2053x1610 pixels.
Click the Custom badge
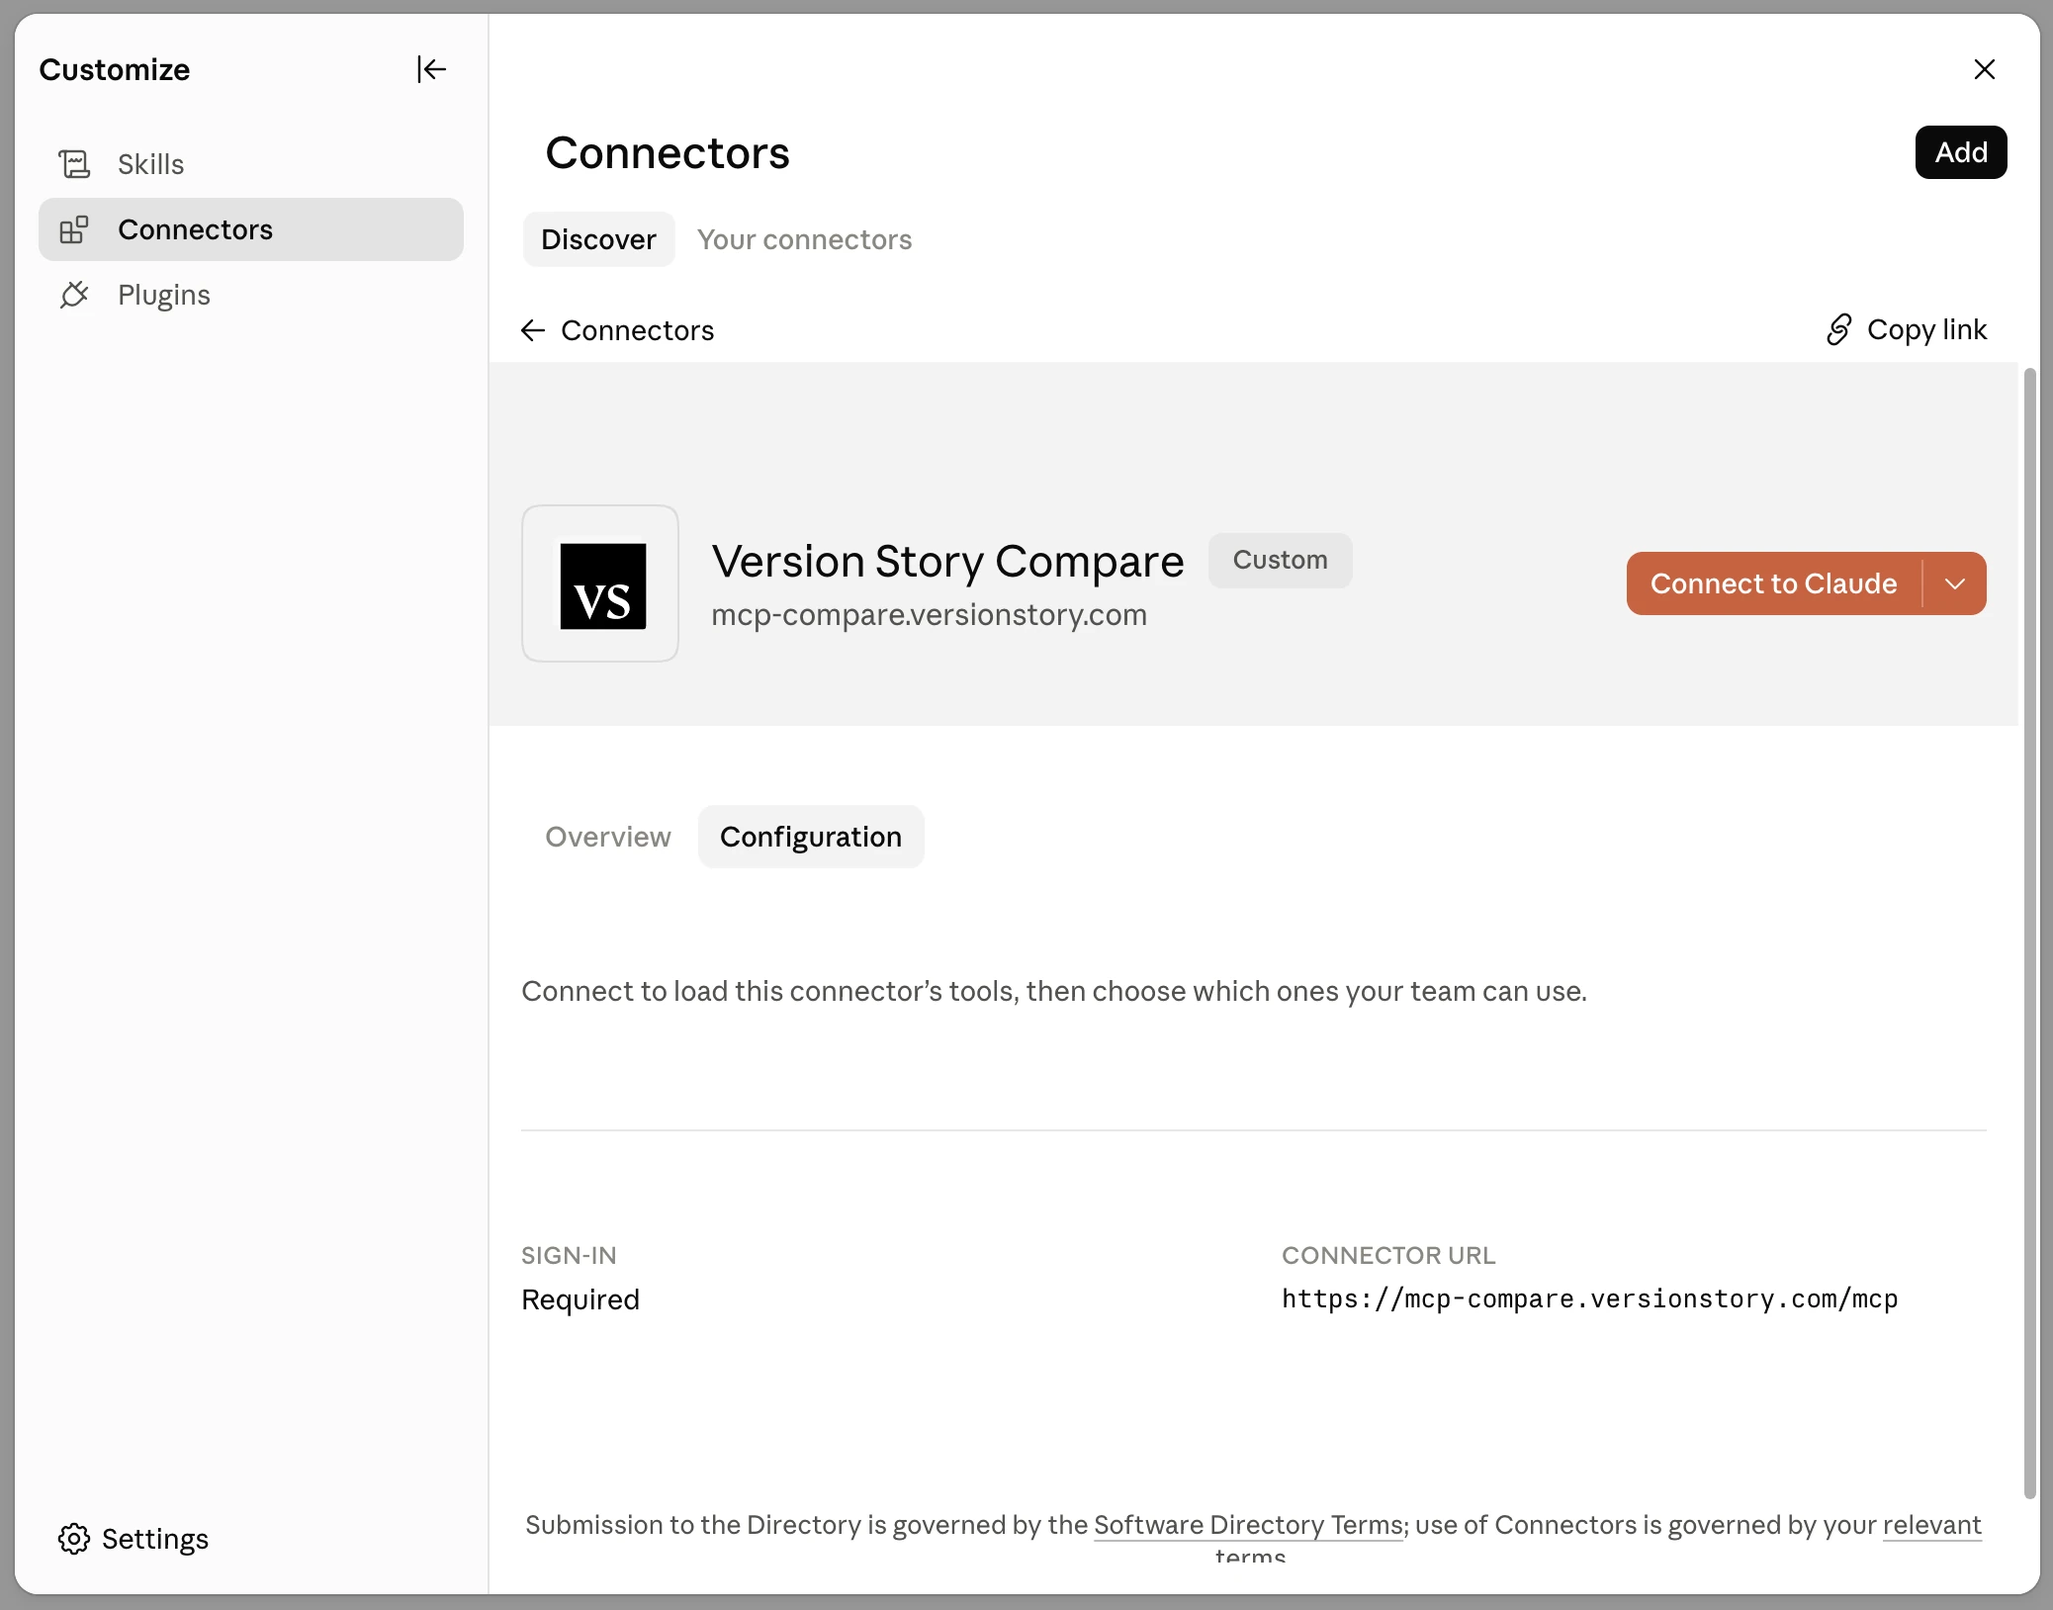click(x=1280, y=560)
